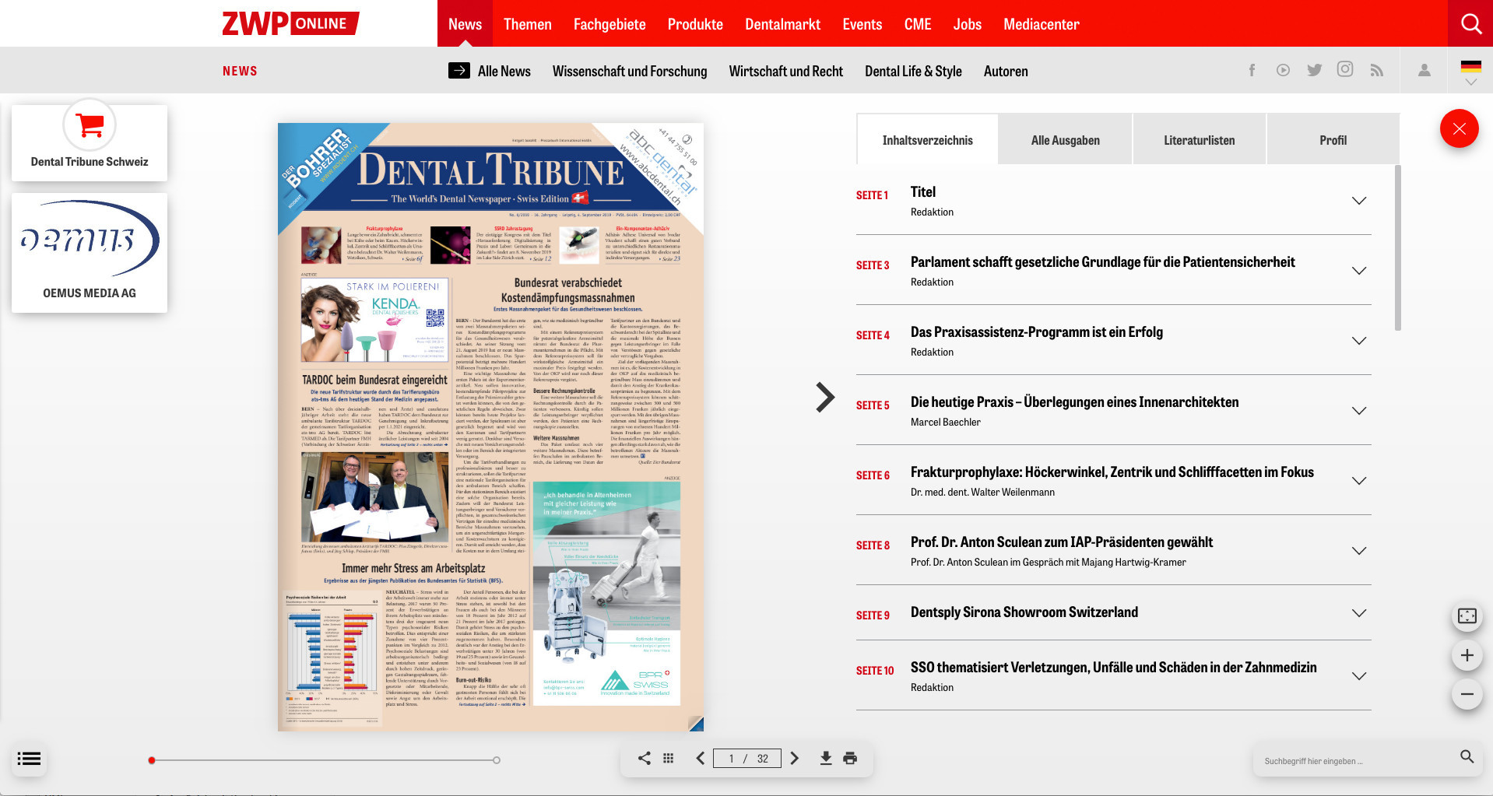The image size is (1493, 796).
Task: Zoom in with the plus button
Action: (x=1467, y=655)
